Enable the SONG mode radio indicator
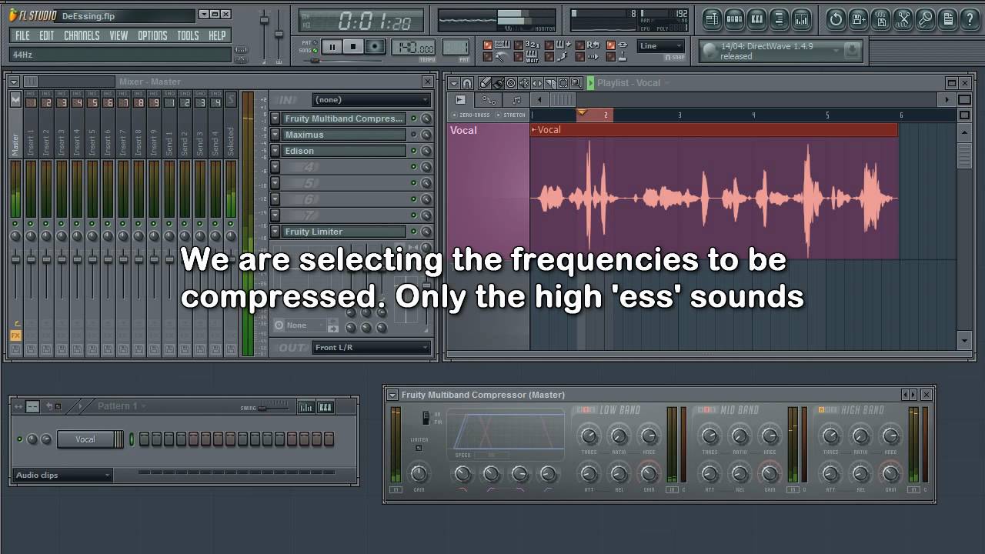Viewport: 985px width, 554px height. 315,51
